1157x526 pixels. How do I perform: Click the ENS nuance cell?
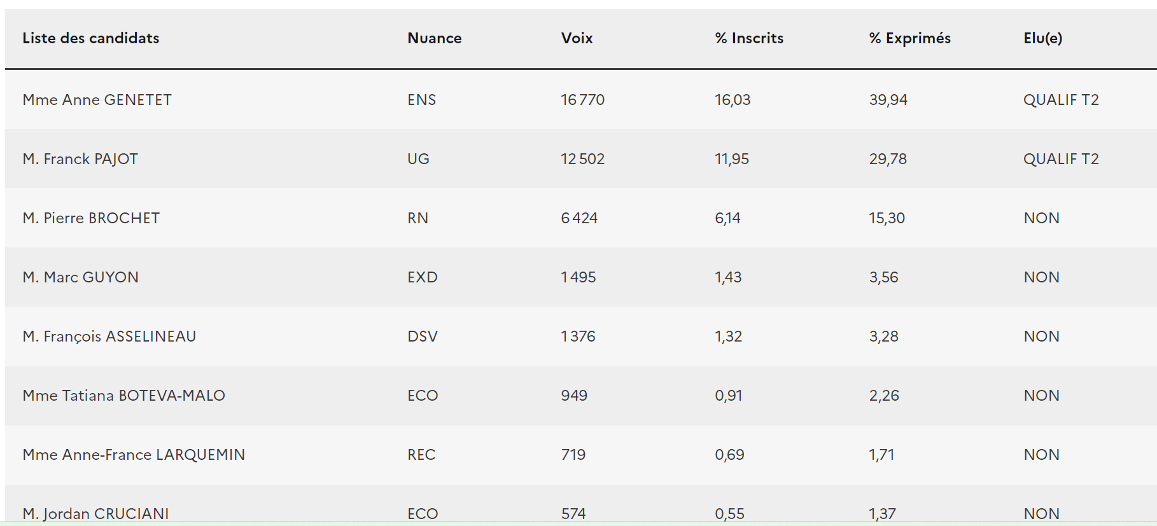pyautogui.click(x=421, y=100)
